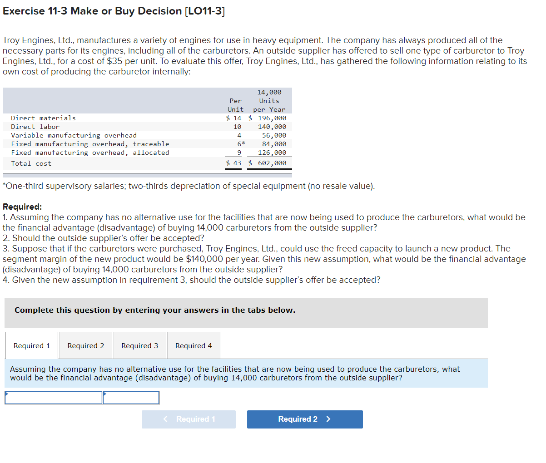Click the $ 43 per-unit total

pyautogui.click(x=233, y=163)
